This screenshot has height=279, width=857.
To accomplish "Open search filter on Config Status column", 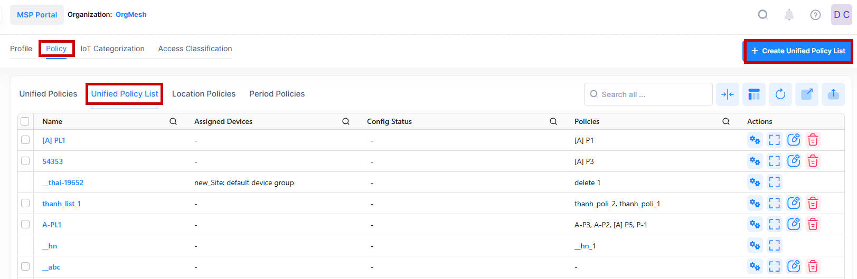I will (553, 121).
